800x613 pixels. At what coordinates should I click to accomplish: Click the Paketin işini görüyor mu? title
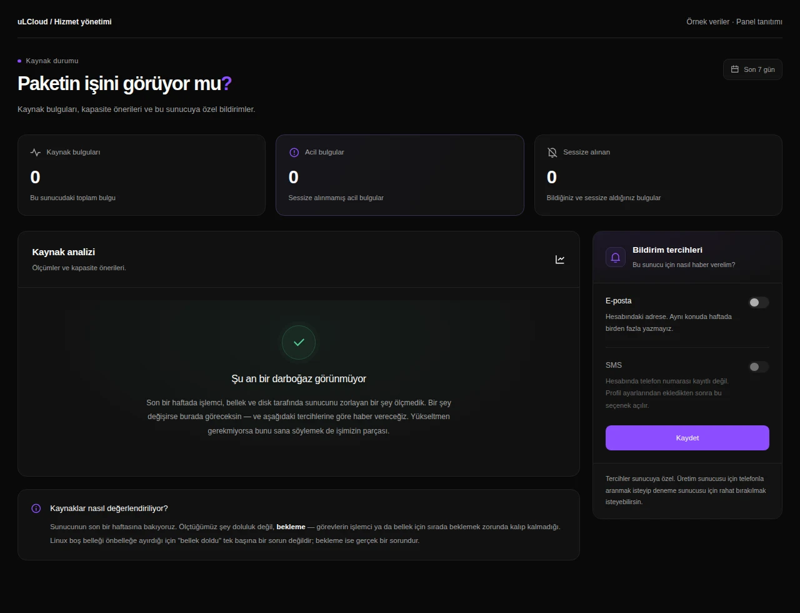(124, 84)
